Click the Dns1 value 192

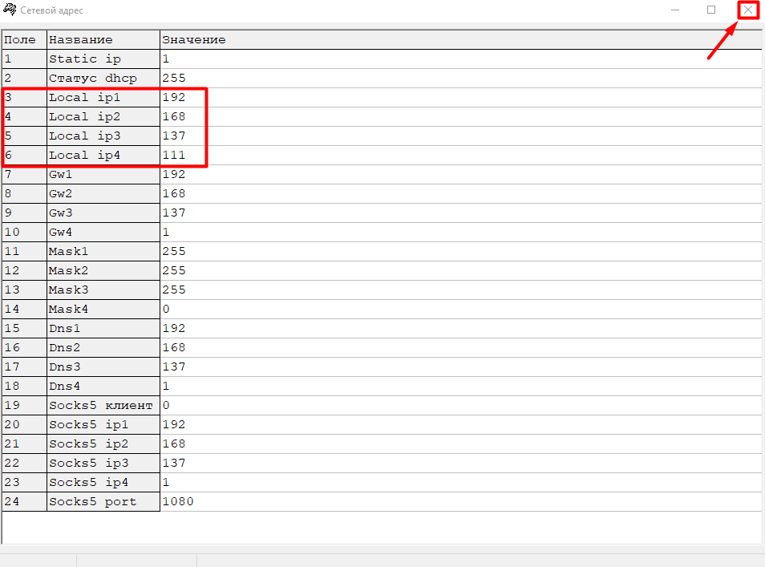coord(461,329)
